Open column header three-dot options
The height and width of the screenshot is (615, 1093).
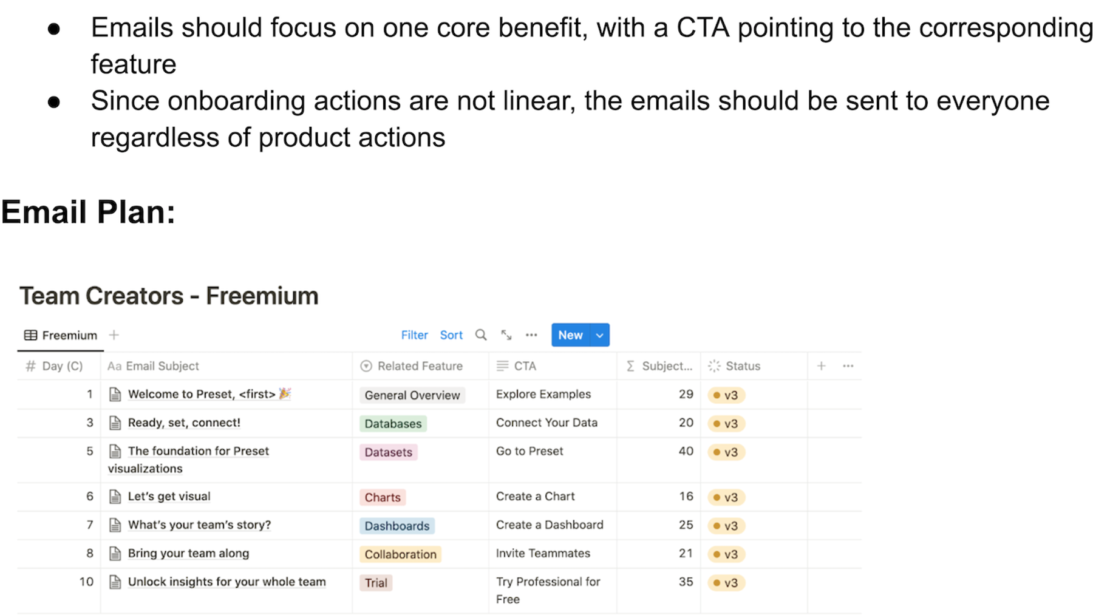(848, 366)
